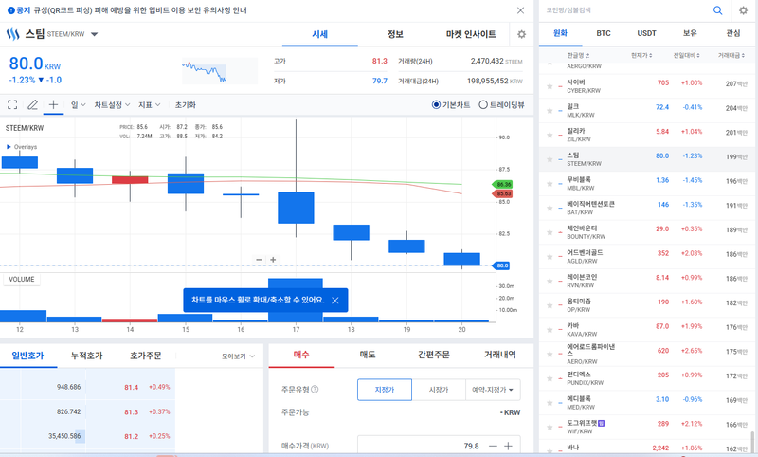Switch to the 정보 tab
The image size is (758, 457).
coord(395,34)
